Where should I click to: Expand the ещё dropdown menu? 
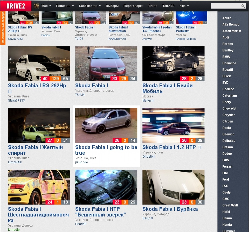[x=184, y=6]
